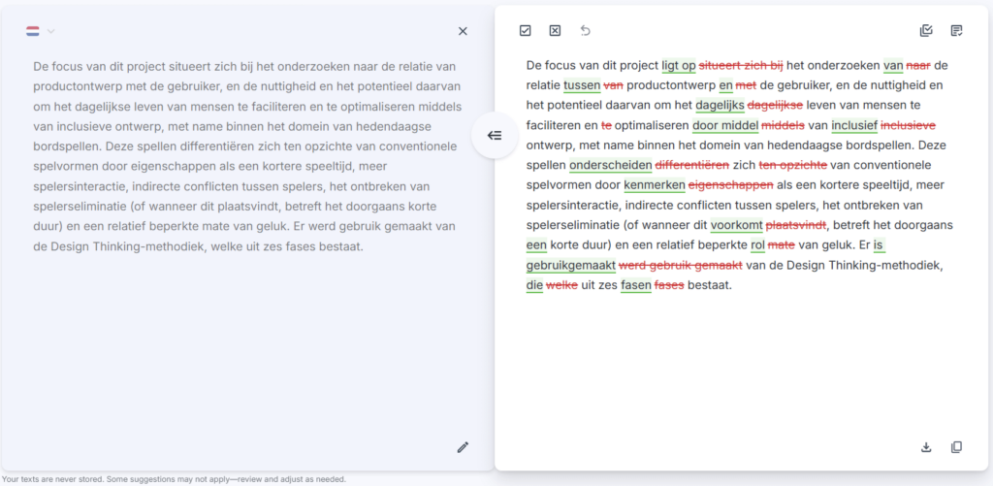Download the corrected text
The height and width of the screenshot is (486, 993).
926,447
